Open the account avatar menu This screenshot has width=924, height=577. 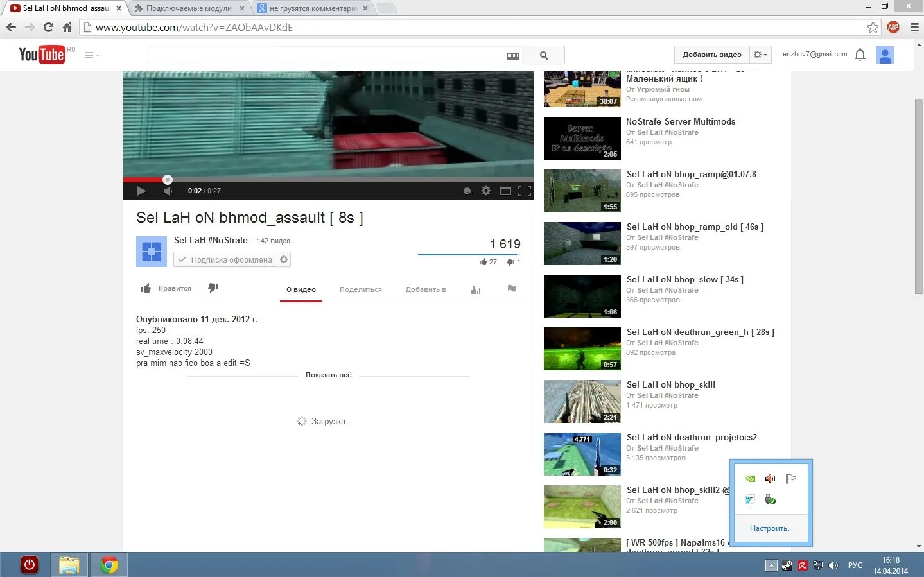[x=885, y=55]
